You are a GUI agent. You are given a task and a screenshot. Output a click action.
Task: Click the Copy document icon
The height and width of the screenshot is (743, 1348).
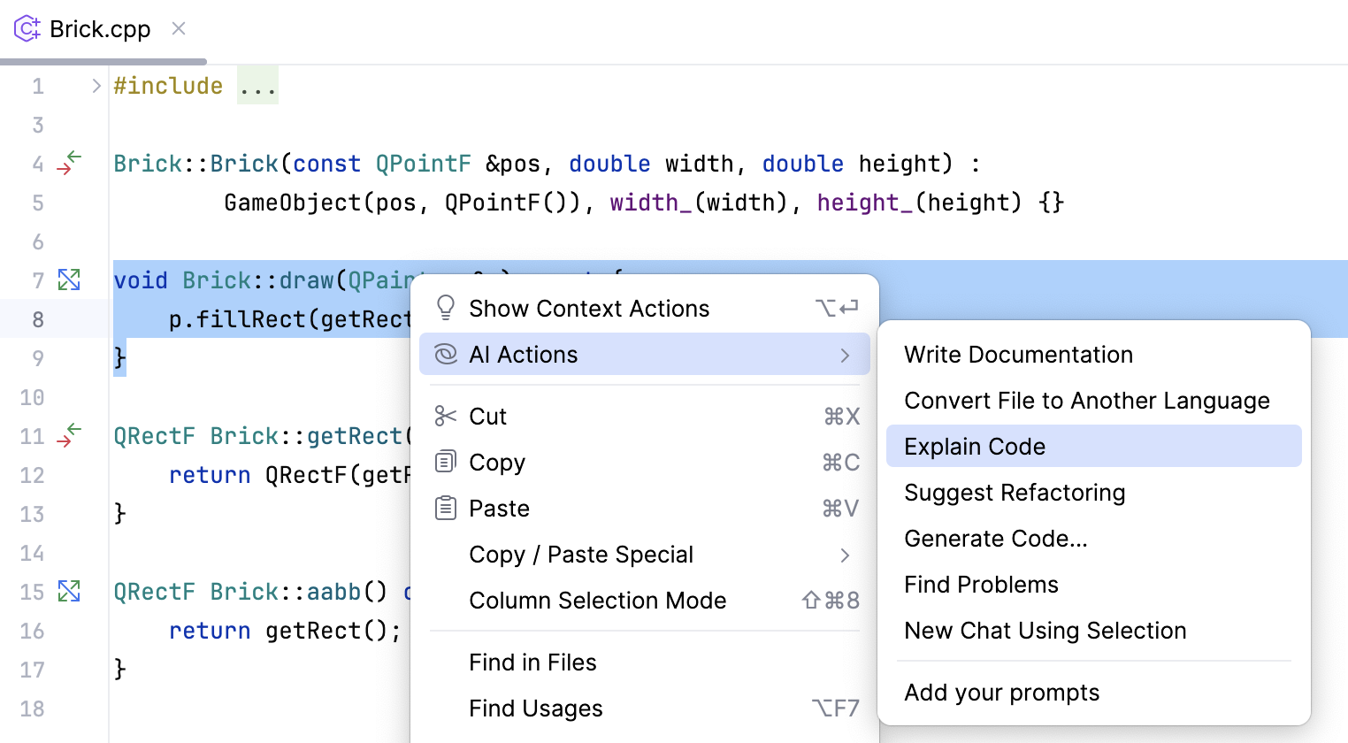446,462
